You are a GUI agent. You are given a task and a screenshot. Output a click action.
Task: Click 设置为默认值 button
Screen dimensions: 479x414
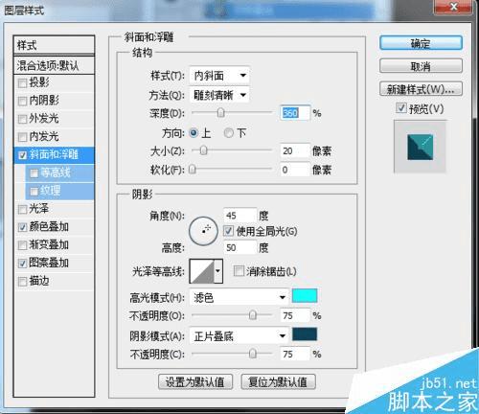pos(195,381)
